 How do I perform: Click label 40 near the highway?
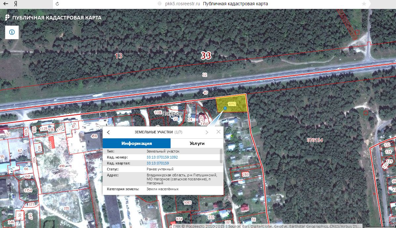pos(205,93)
